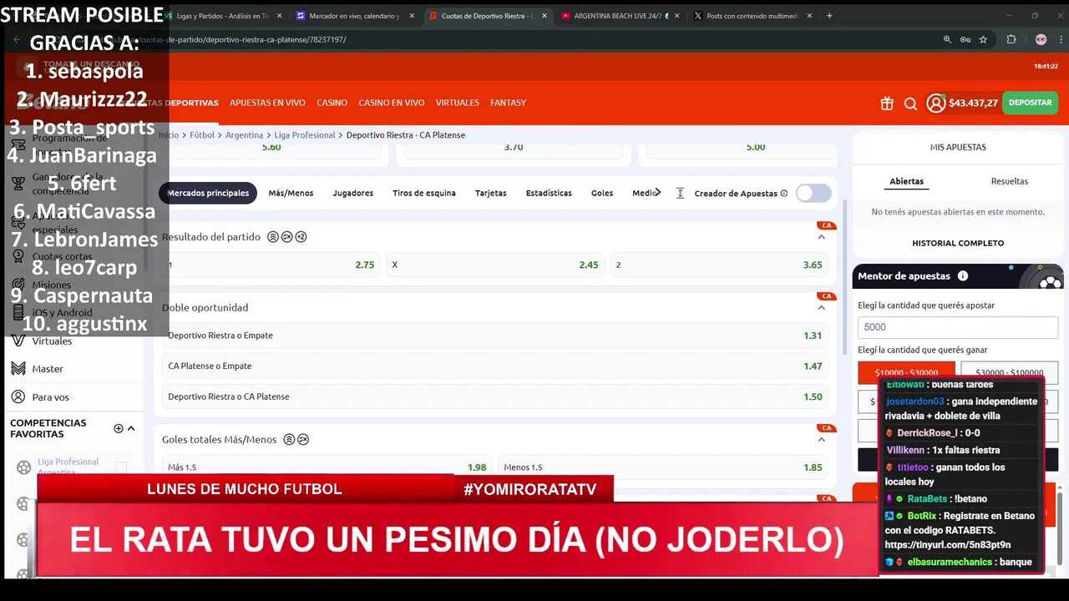
Task: Click the Liga Profesional breadcrumb link
Action: tap(305, 134)
